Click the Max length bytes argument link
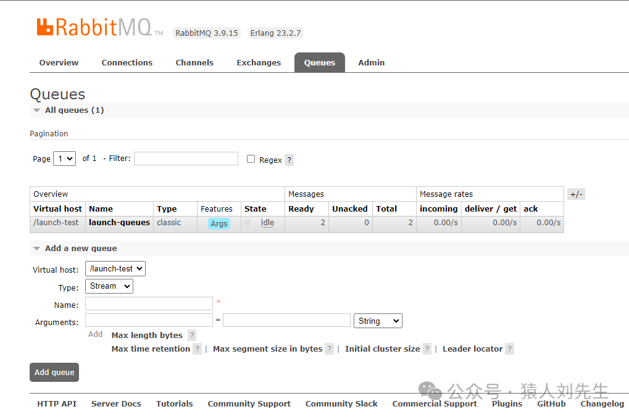This screenshot has width=629, height=417. [x=147, y=335]
